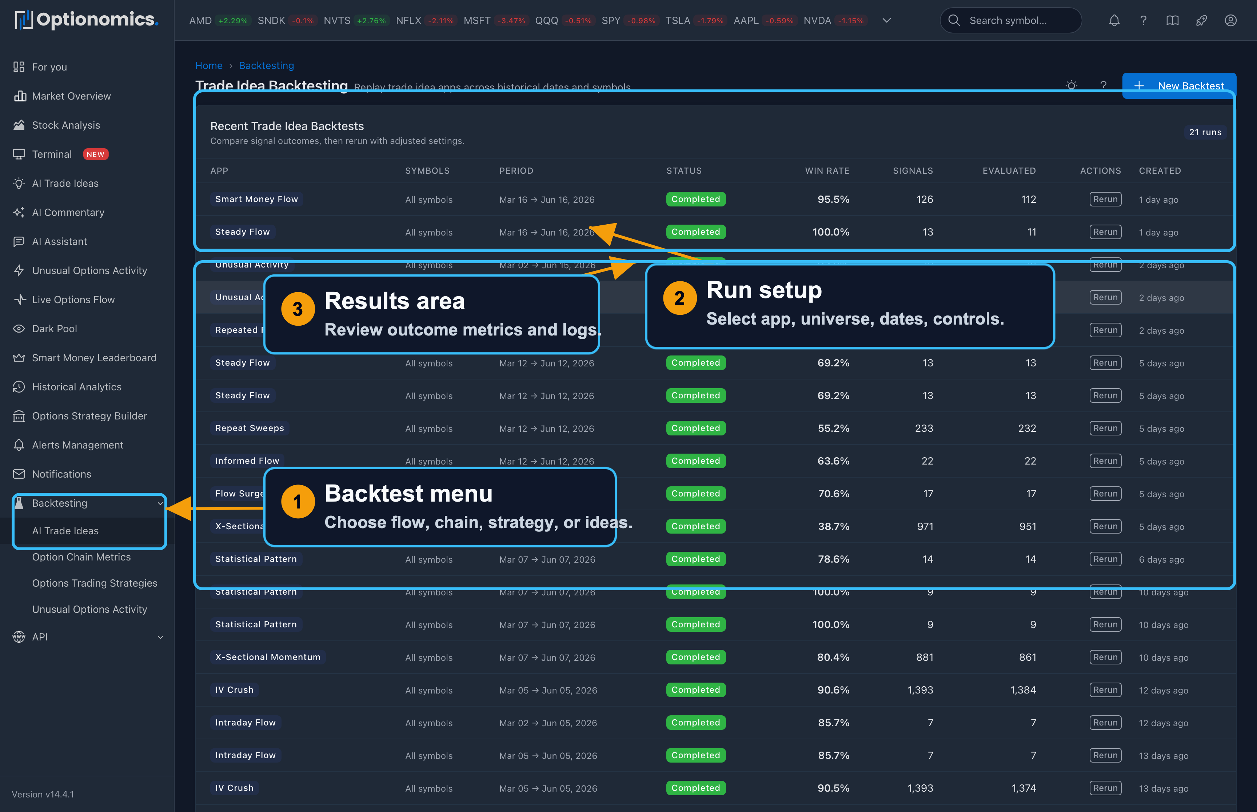Click the SIGNALS column header
Viewport: 1257px width, 812px height.
click(913, 171)
